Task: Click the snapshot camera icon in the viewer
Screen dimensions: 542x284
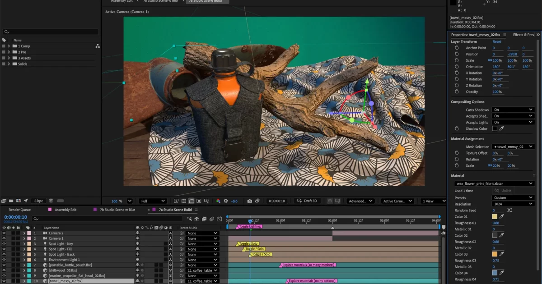Action: coord(249,201)
